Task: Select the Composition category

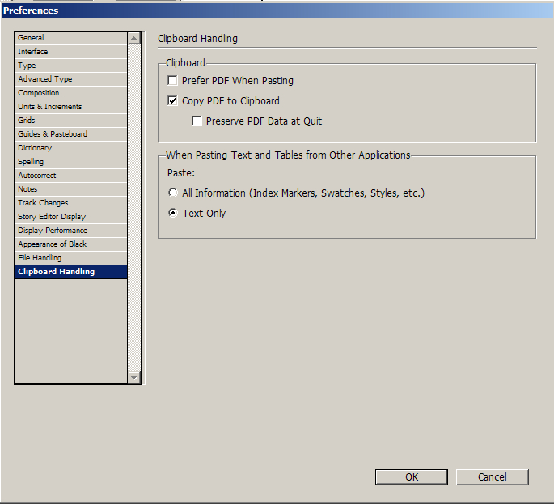Action: (x=71, y=93)
